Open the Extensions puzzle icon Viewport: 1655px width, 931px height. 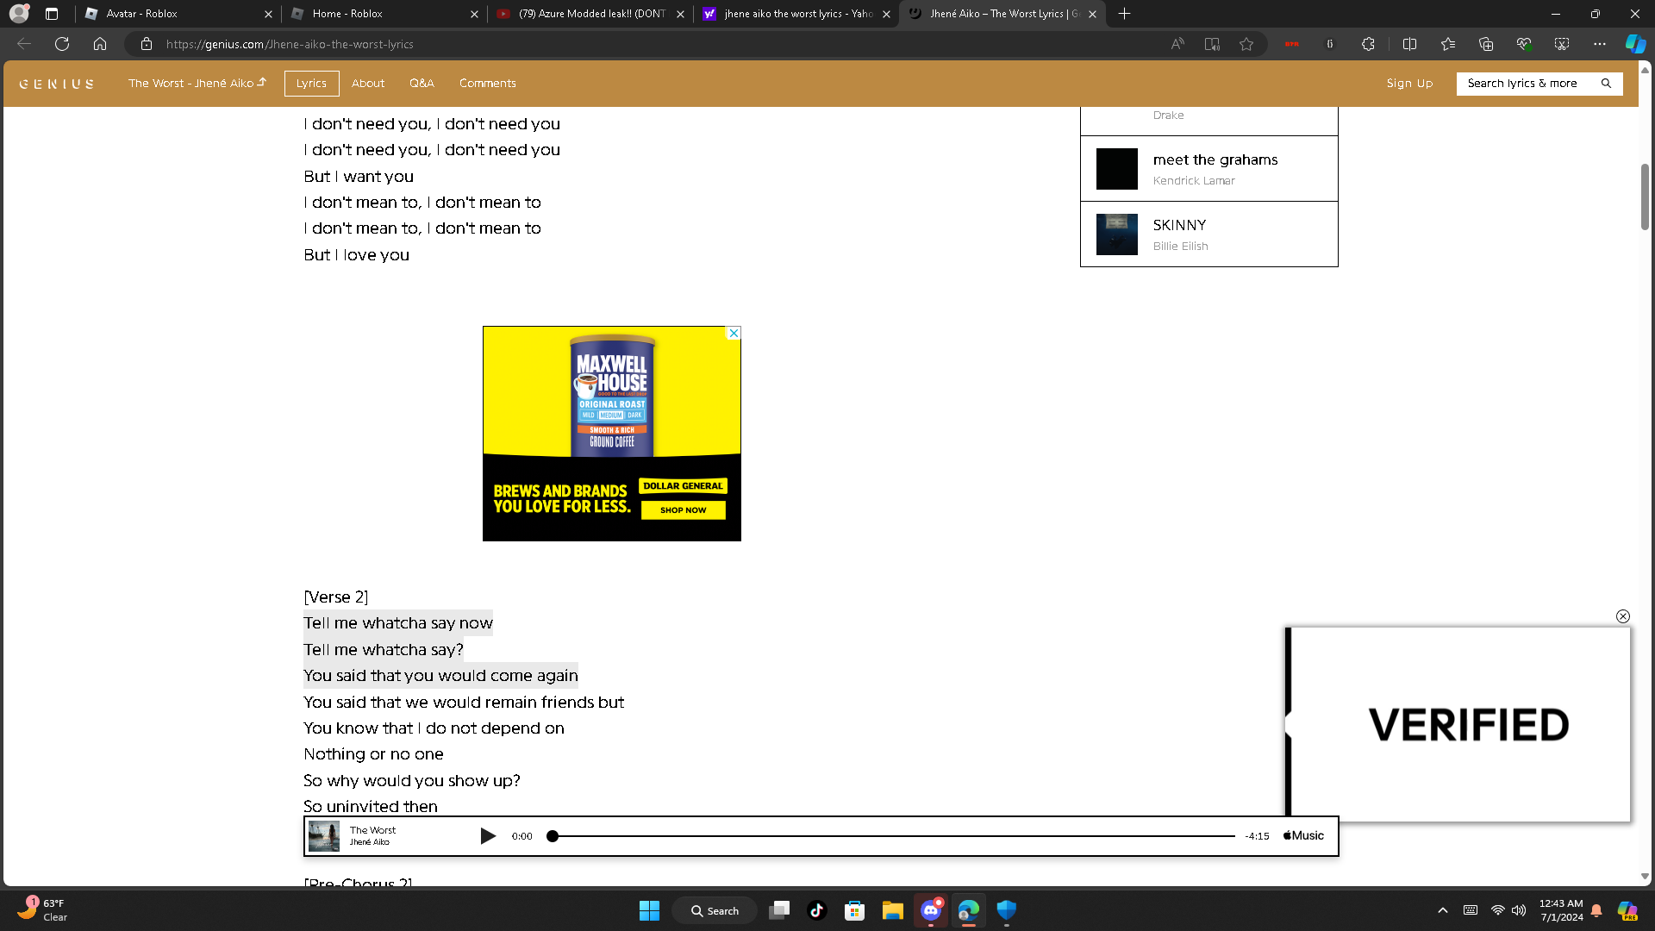[1368, 44]
